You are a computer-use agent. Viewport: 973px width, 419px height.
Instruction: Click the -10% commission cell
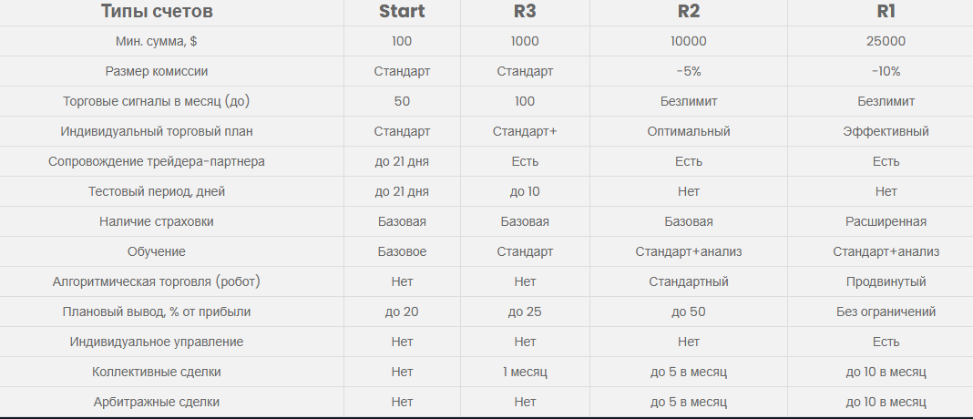point(886,71)
